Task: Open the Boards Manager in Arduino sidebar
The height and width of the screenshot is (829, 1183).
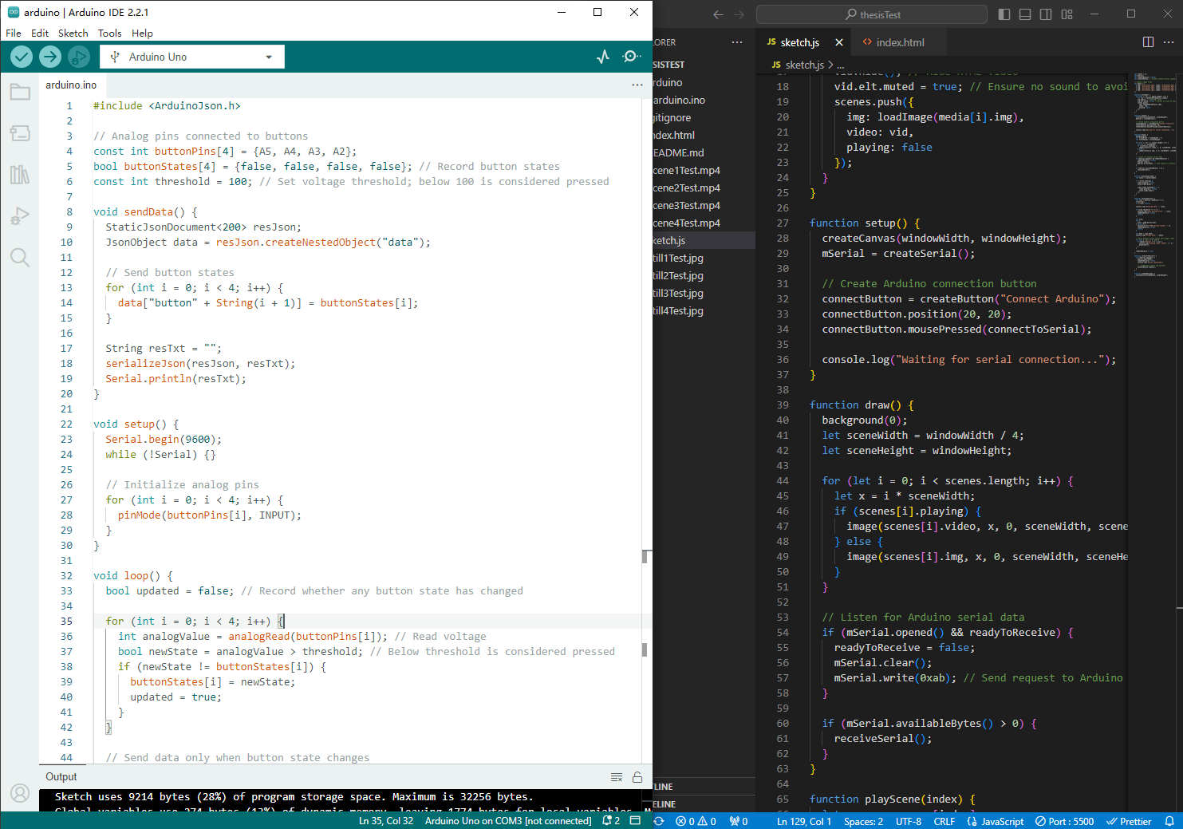Action: pos(20,133)
